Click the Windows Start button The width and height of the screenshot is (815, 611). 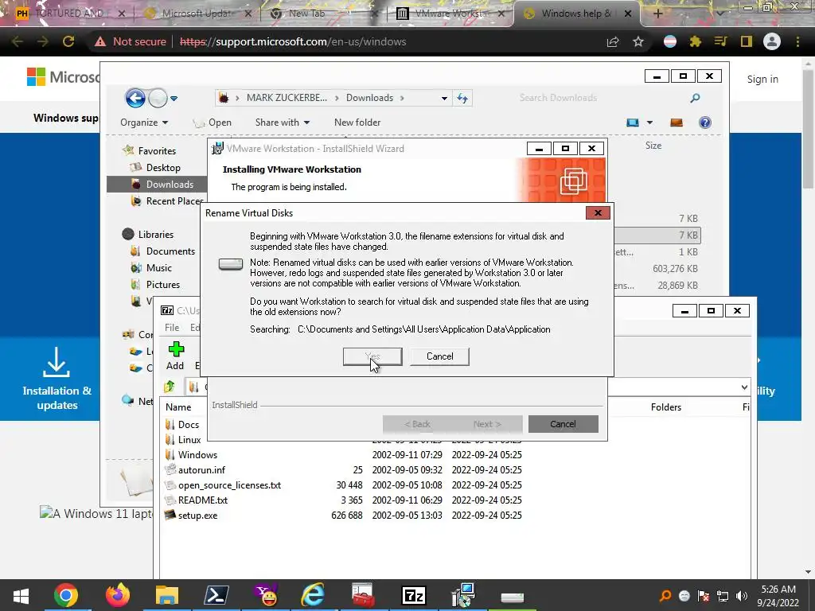pos(21,596)
